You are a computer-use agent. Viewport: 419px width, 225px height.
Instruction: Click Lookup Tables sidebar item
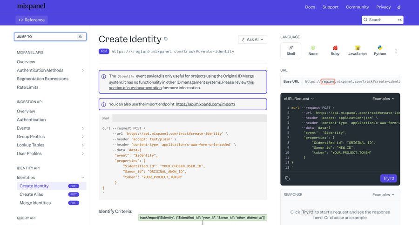(30, 145)
